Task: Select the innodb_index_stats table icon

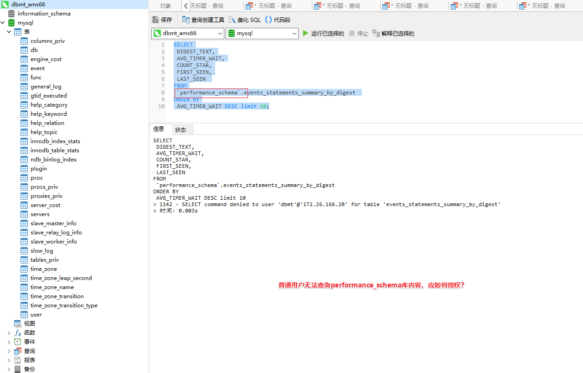Action: 24,141
